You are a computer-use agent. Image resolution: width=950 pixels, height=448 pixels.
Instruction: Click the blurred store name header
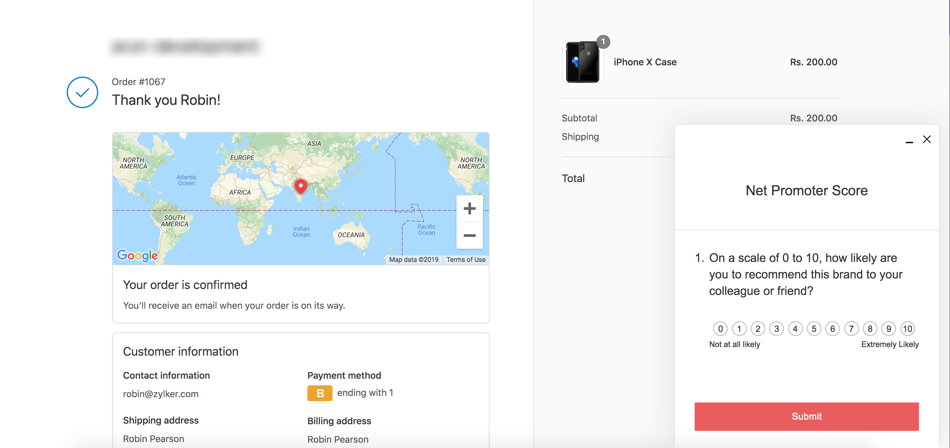click(x=185, y=47)
